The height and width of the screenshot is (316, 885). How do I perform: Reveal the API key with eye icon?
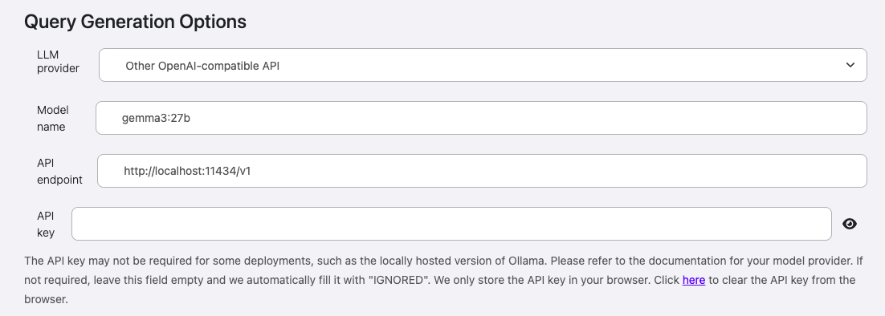point(850,224)
